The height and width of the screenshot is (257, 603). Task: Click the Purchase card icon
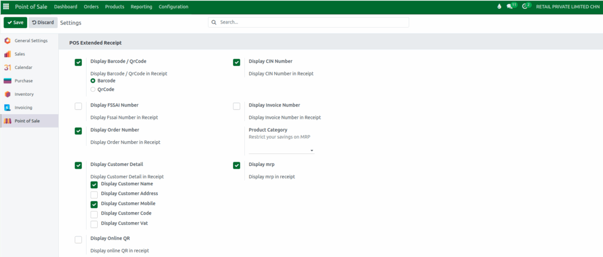7,81
